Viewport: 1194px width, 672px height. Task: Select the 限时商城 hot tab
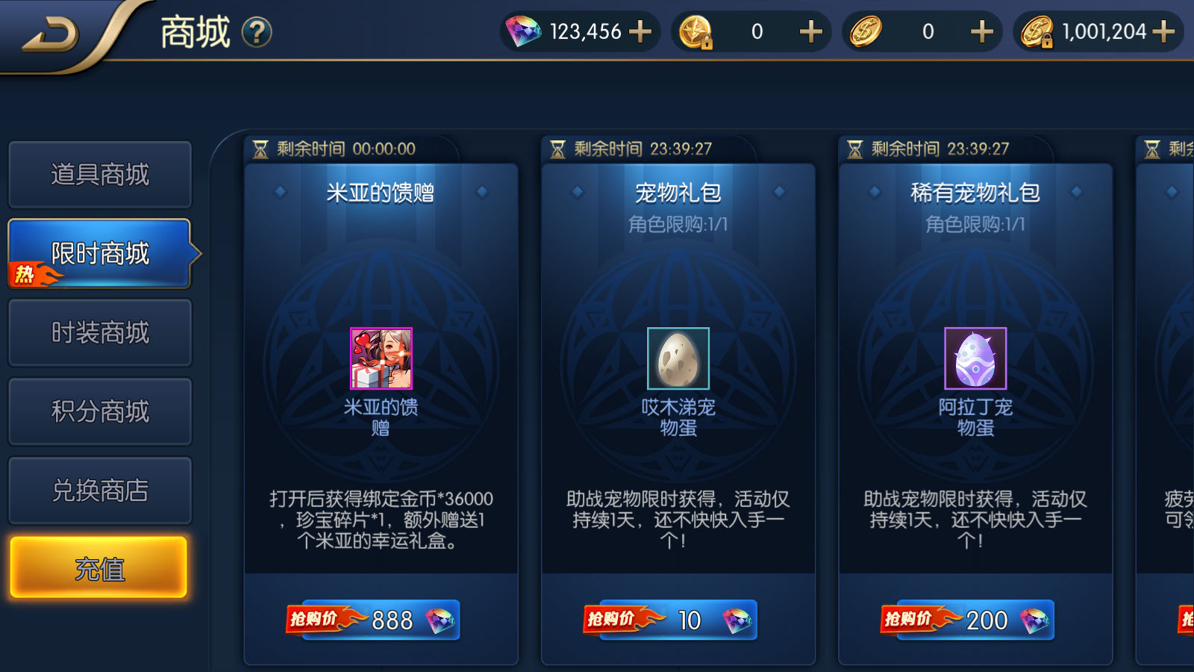100,254
